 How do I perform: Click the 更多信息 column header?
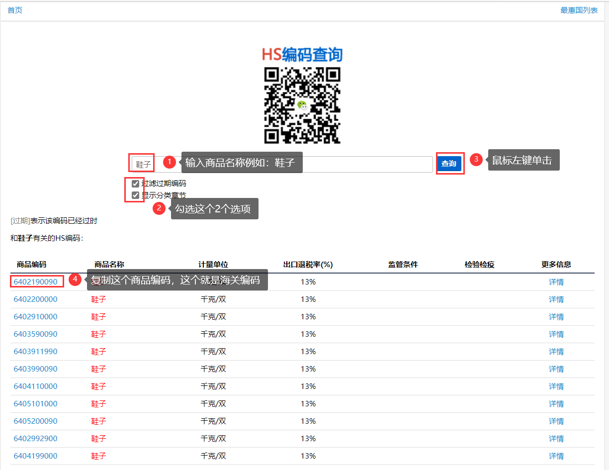click(x=556, y=265)
